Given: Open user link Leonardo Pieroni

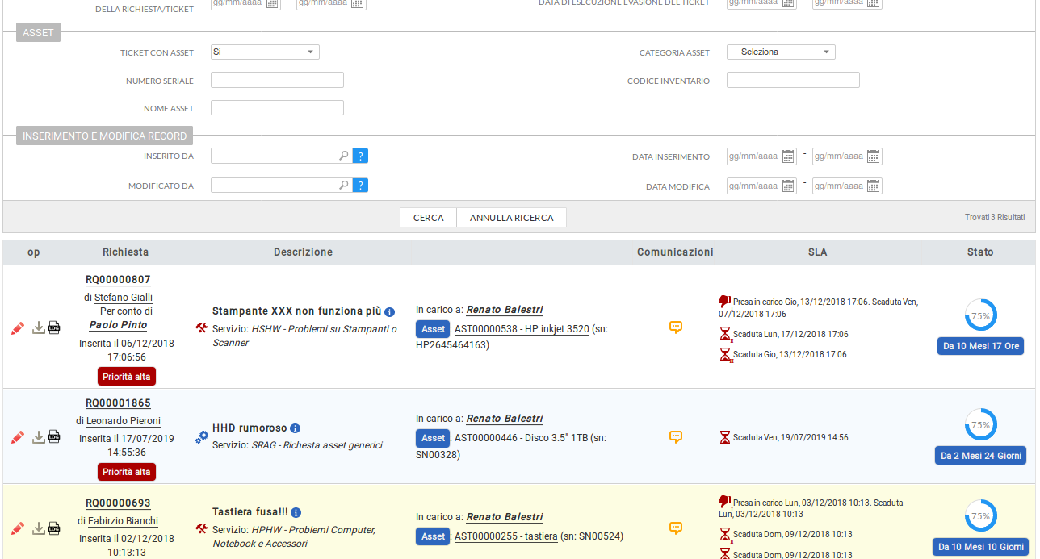Looking at the screenshot, I should click(x=124, y=421).
